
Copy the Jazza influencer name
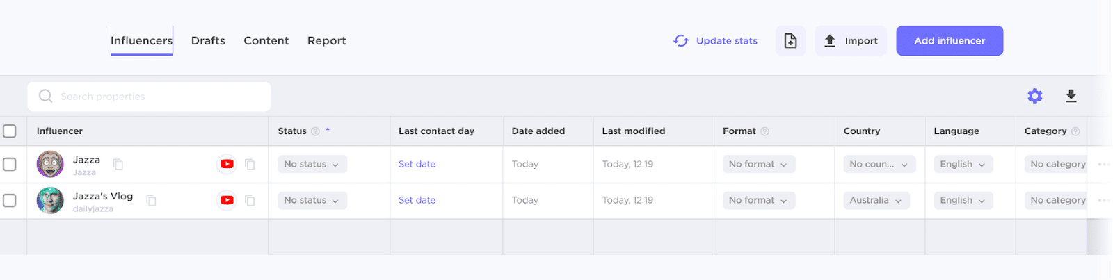[118, 164]
